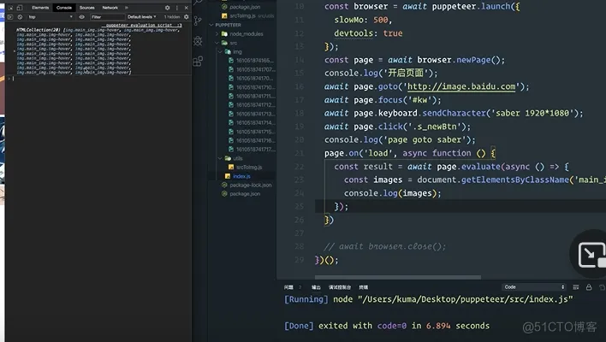
Task: Click the console prompt input line
Action: click(x=100, y=79)
